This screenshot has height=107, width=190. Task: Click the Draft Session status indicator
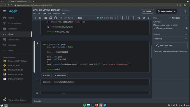[x=105, y=18]
